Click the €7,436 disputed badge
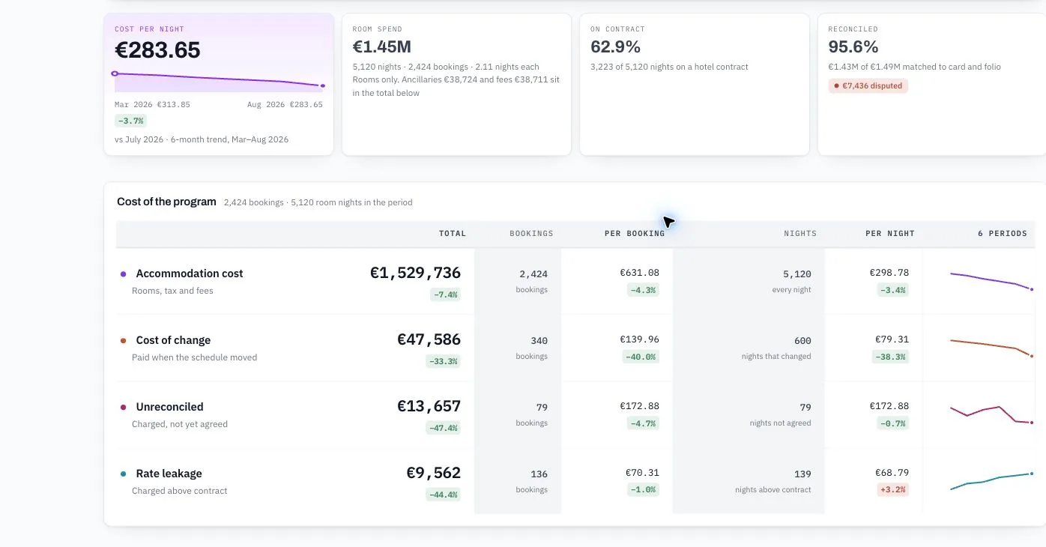This screenshot has height=547, width=1046. coord(868,86)
